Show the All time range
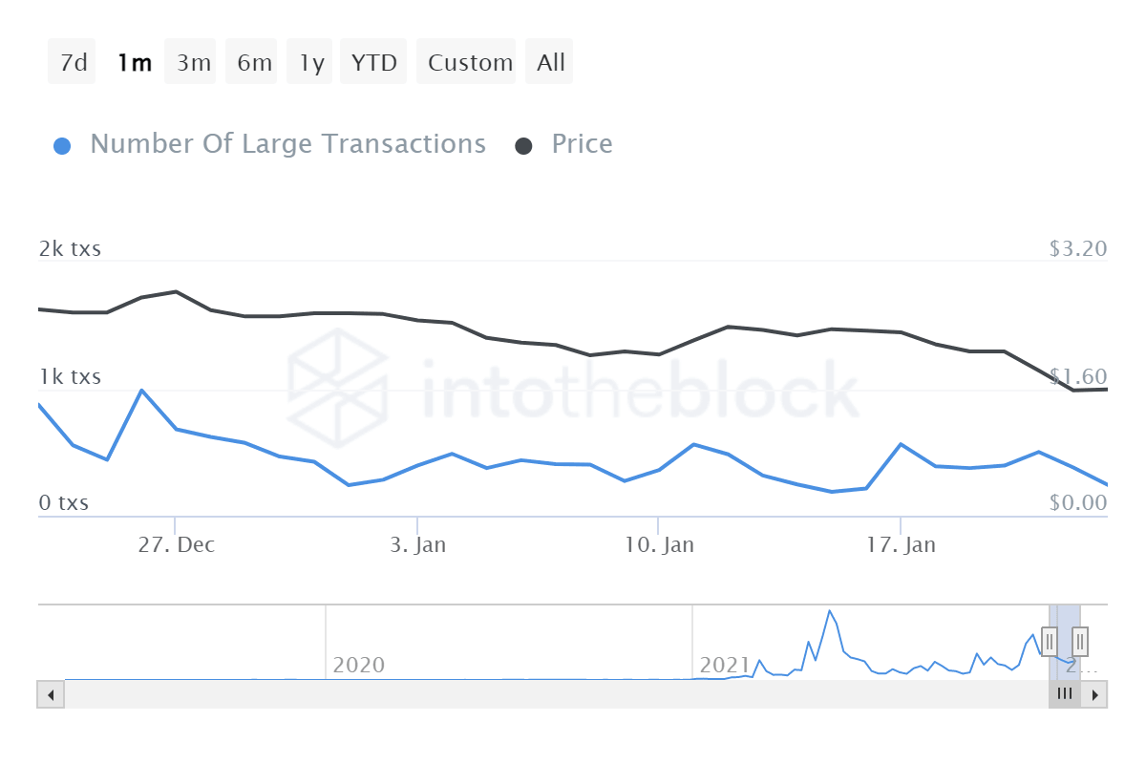The width and height of the screenshot is (1146, 764). 549,61
